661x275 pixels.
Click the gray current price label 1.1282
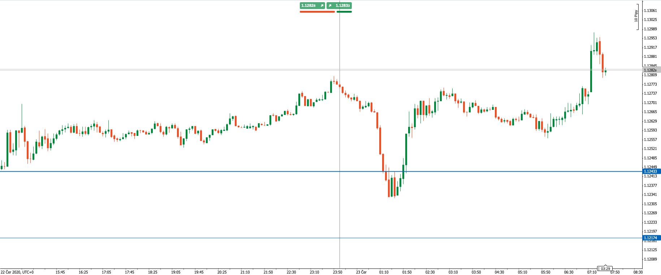[652, 70]
